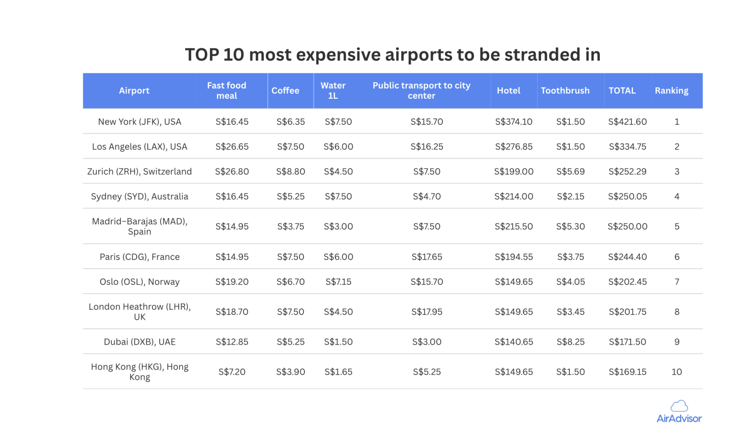Click the AirAdvisor brand name text

[679, 419]
